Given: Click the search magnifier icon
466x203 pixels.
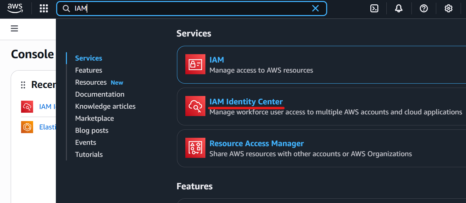Looking at the screenshot, I should [66, 8].
